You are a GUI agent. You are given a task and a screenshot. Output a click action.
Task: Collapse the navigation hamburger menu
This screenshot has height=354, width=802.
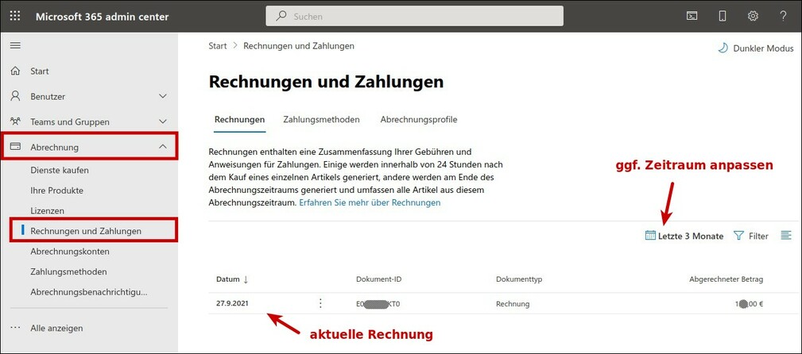(x=15, y=46)
